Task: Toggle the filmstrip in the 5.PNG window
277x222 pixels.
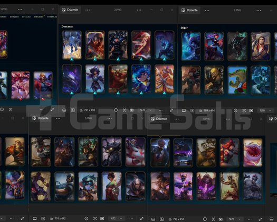Action: pos(35,219)
